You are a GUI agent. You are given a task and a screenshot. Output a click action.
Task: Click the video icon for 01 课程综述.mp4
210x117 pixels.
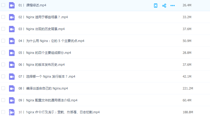pyautogui.click(x=12, y=5)
